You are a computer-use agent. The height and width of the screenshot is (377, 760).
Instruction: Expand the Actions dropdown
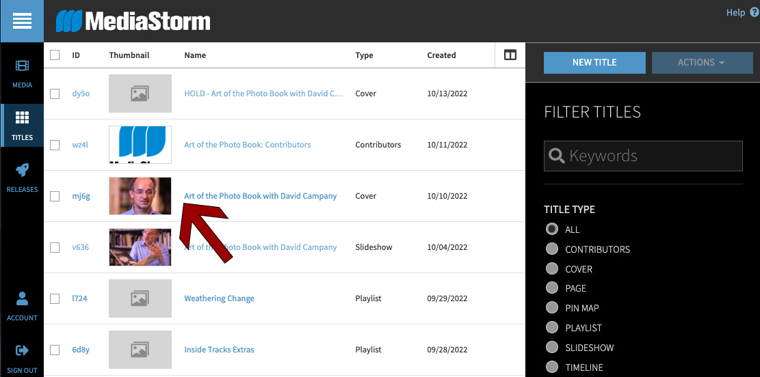(700, 62)
